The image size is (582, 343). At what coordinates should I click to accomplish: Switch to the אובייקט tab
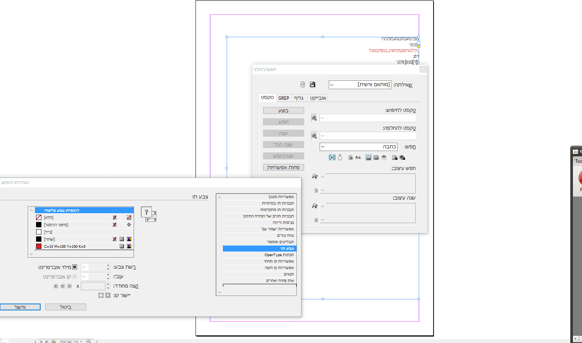point(318,98)
